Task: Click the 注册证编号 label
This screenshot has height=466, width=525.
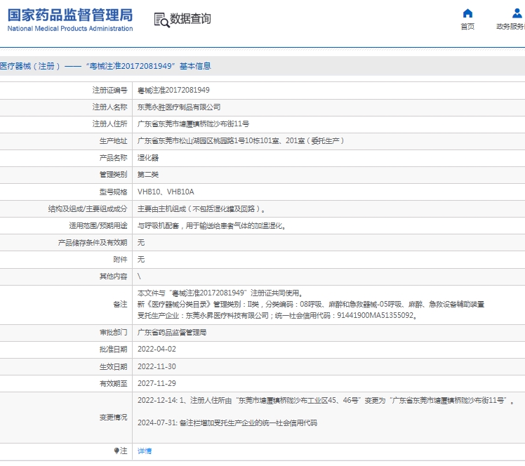Action: pyautogui.click(x=109, y=90)
